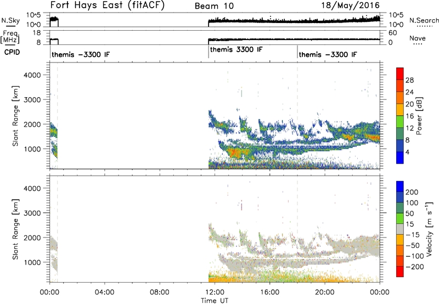
Task: Click the power panel 'Slant Range [km]' label
Action: coord(15,116)
